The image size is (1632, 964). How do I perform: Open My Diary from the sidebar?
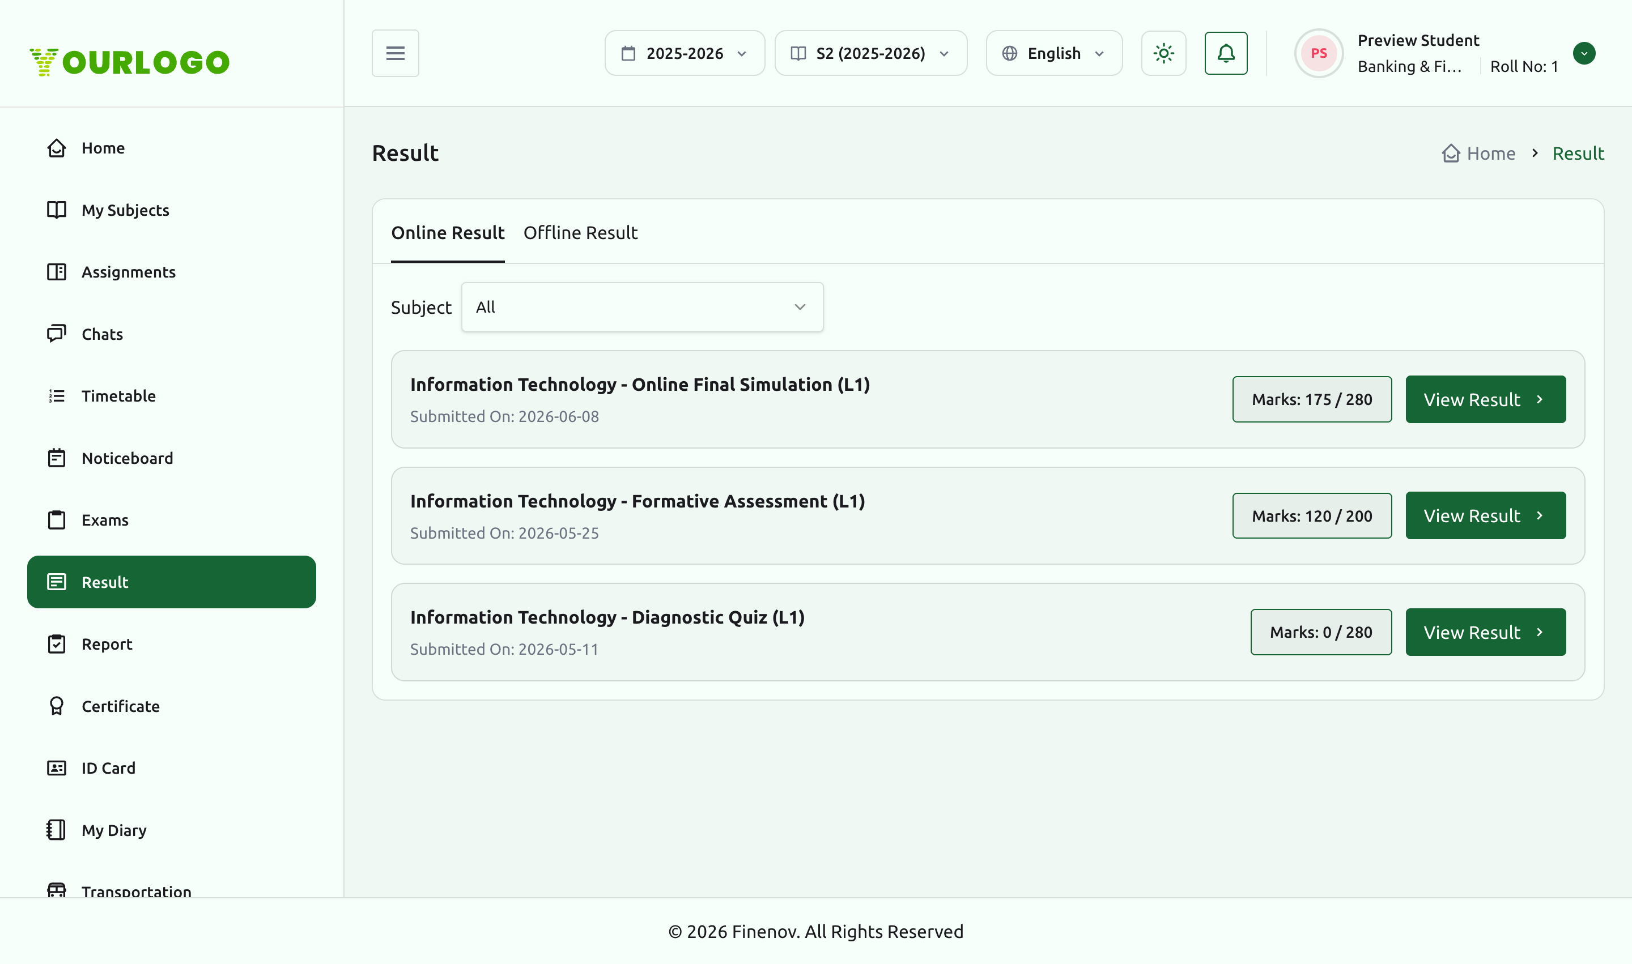[x=172, y=830]
